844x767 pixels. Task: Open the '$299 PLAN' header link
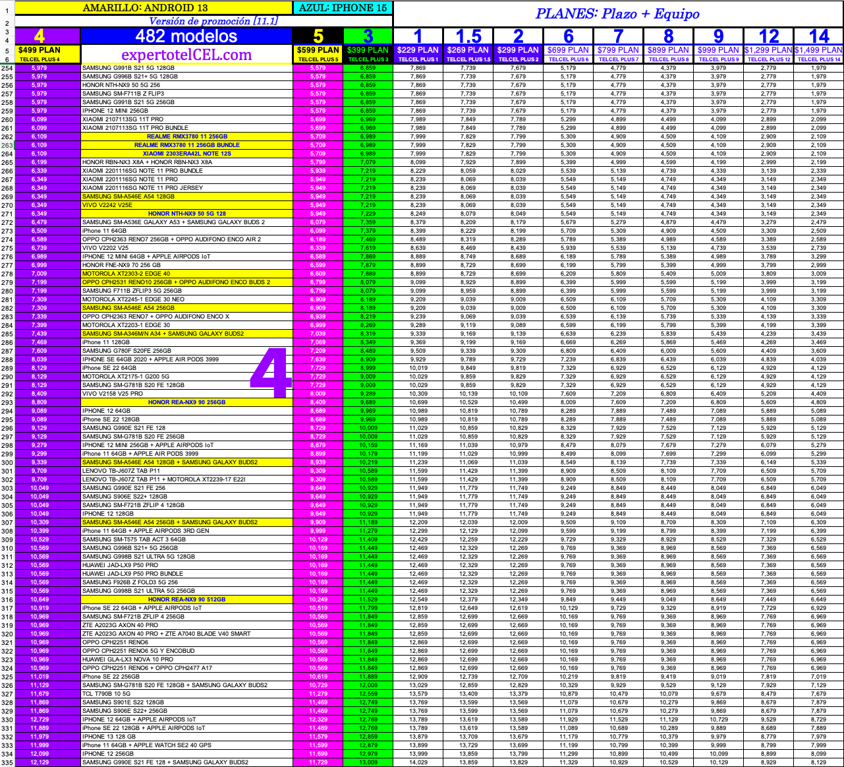click(519, 50)
